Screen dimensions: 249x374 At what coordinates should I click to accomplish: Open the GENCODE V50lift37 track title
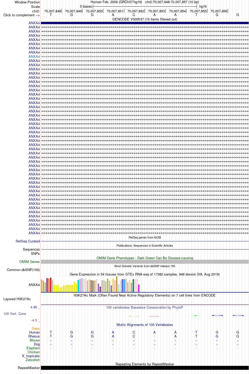pyautogui.click(x=145, y=19)
